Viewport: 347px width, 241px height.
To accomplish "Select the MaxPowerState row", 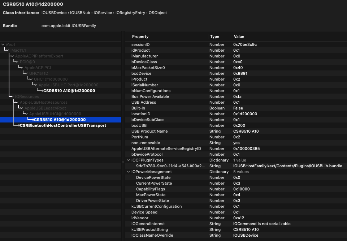I will pos(236,195).
